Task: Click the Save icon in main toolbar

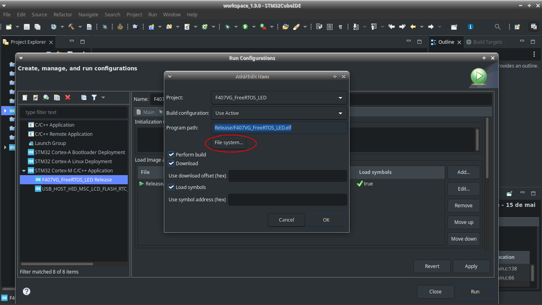Action: (27, 27)
